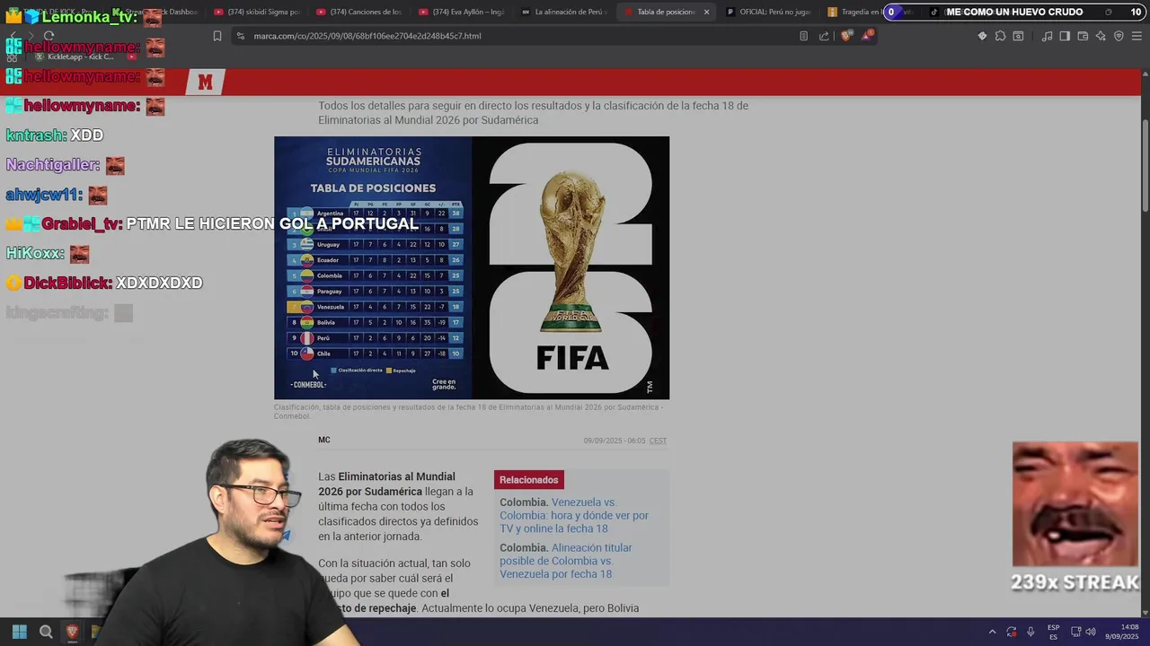Open Windows taskbar search
This screenshot has height=646, width=1150.
pos(46,632)
